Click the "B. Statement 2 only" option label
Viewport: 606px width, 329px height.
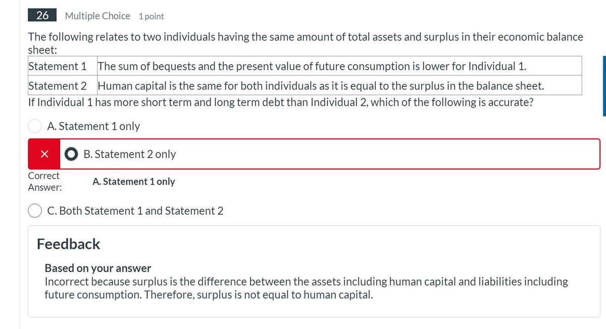click(x=130, y=154)
